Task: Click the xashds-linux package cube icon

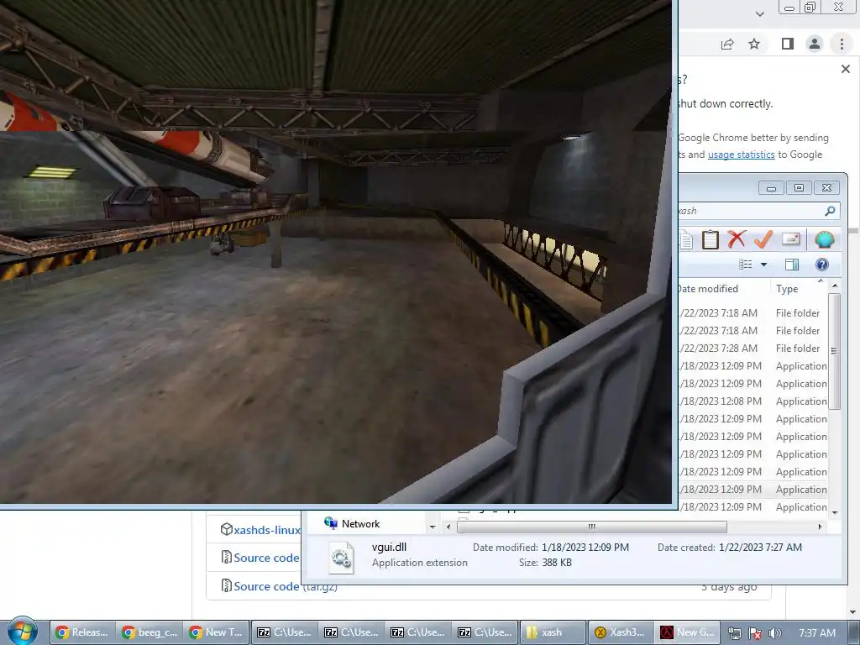Action: click(x=226, y=529)
